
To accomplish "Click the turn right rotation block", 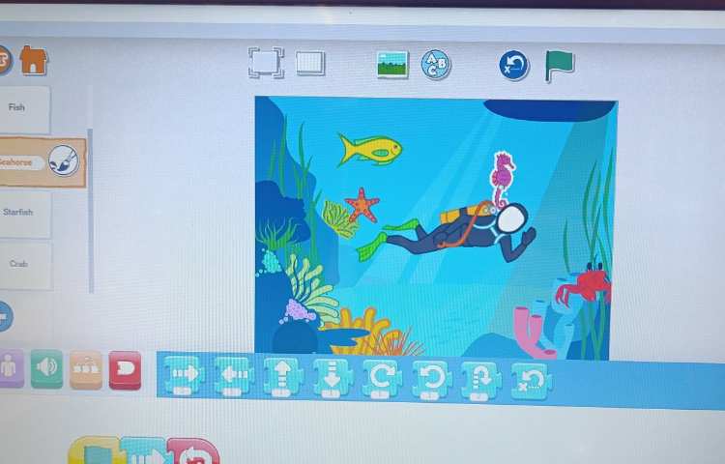I will 382,378.
